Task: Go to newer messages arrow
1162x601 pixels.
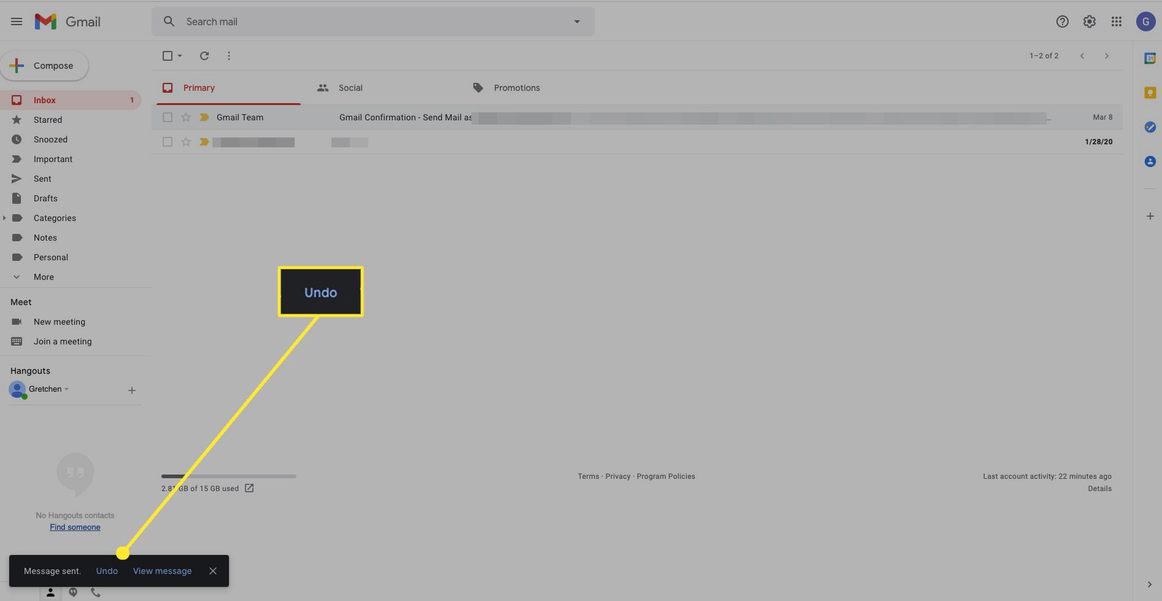Action: pyautogui.click(x=1082, y=56)
